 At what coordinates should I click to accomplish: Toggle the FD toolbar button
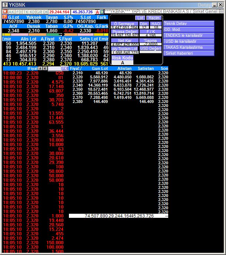[x=19, y=12]
